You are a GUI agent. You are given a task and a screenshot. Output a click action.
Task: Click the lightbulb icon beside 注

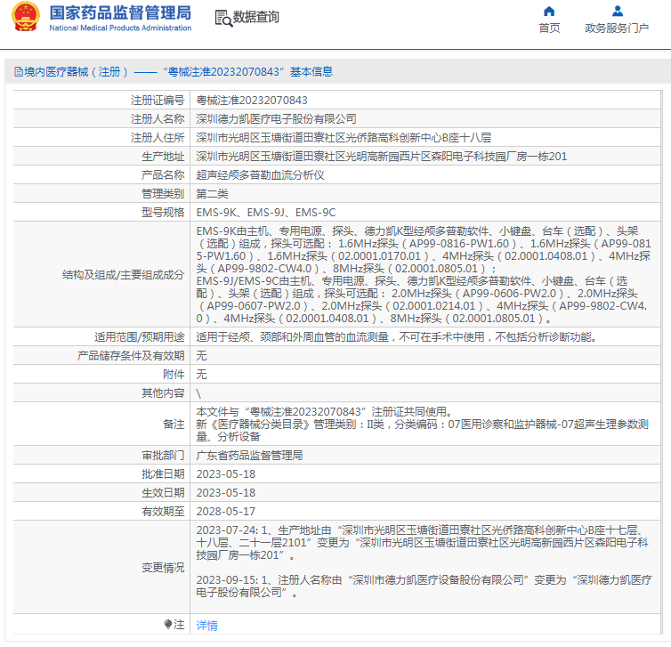coord(168,625)
